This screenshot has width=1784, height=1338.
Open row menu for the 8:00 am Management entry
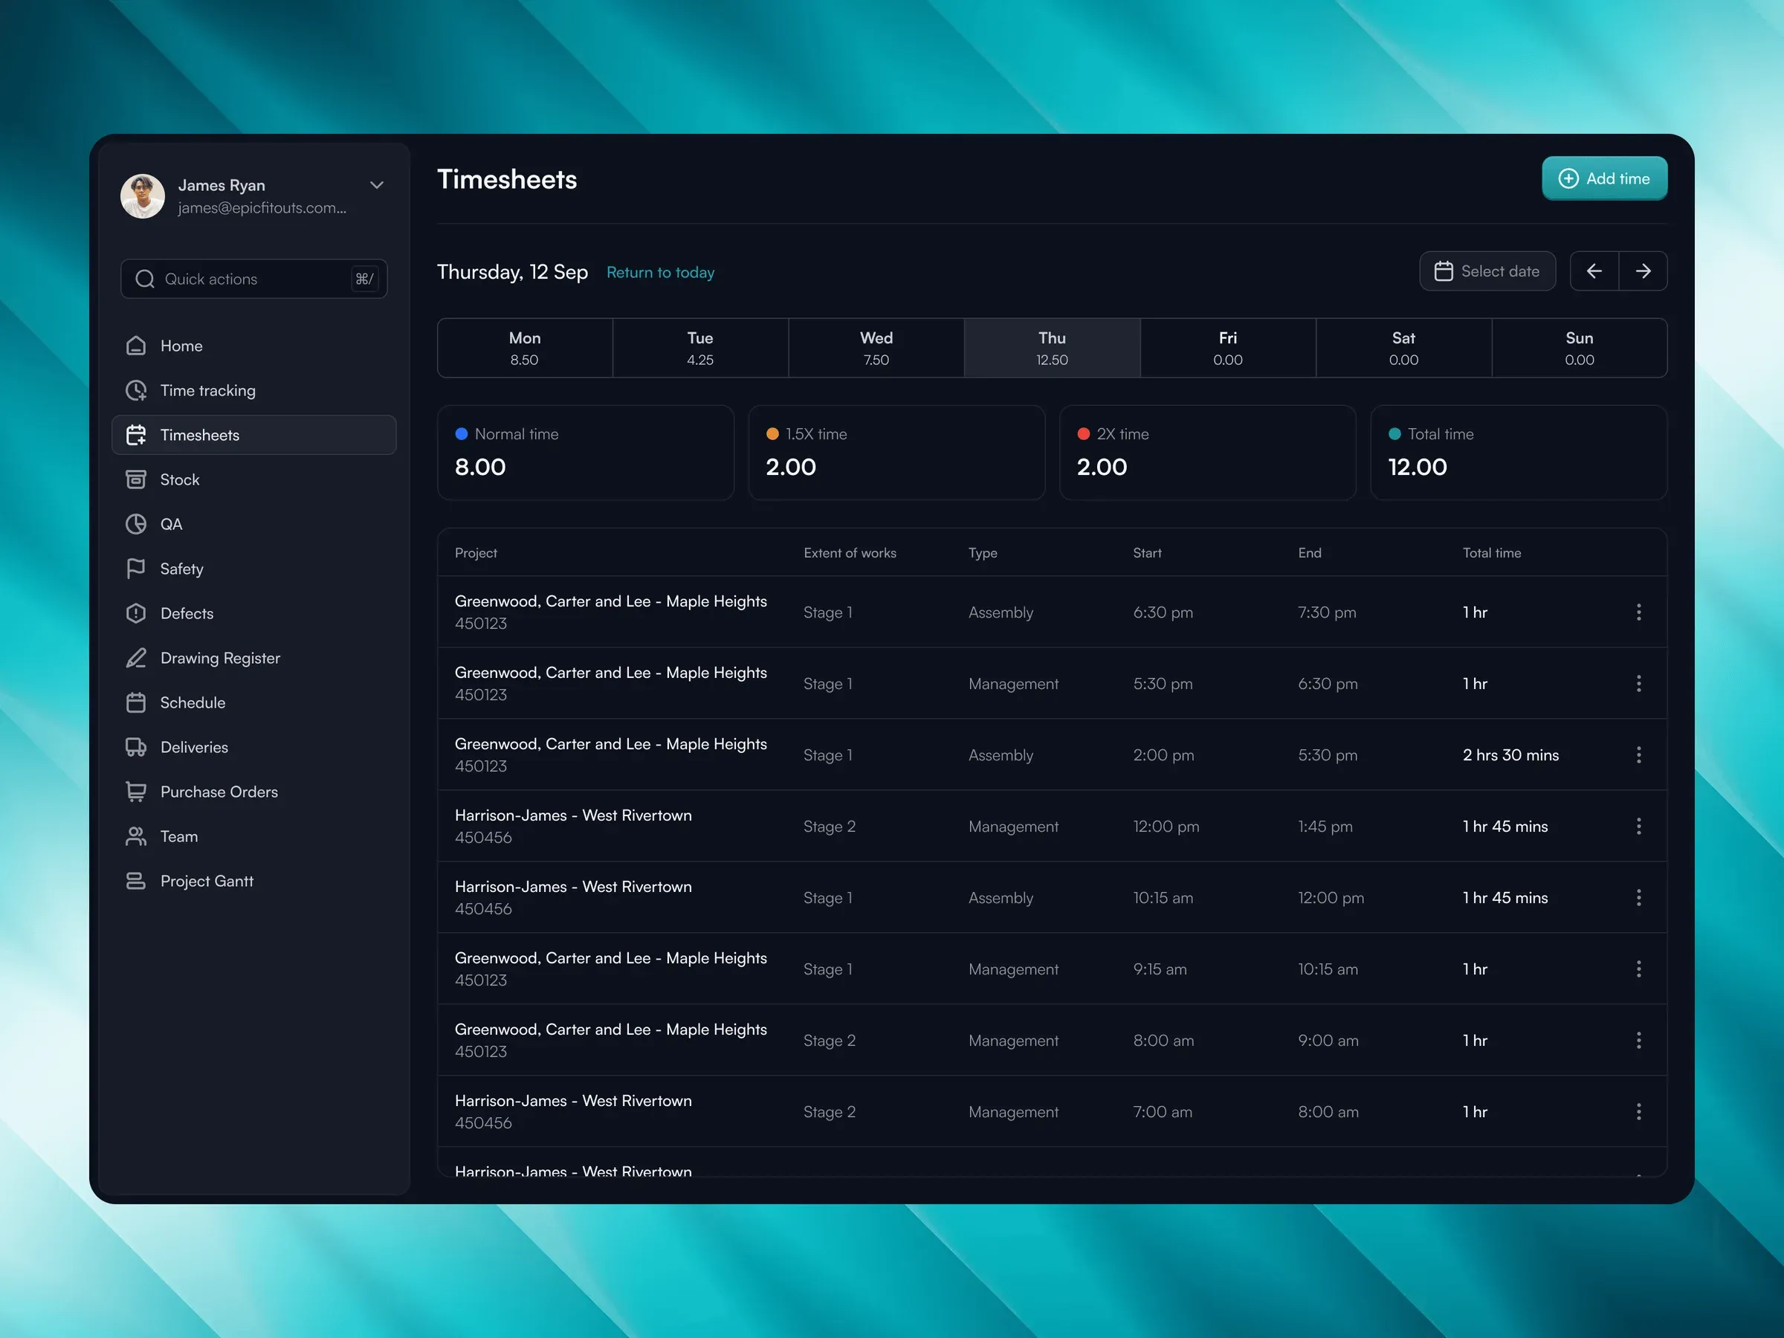[1638, 1041]
